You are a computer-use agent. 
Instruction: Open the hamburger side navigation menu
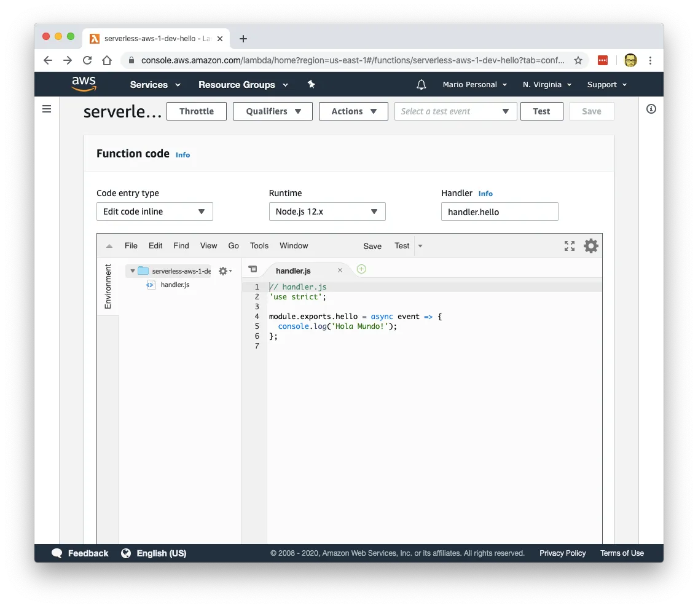click(x=47, y=109)
